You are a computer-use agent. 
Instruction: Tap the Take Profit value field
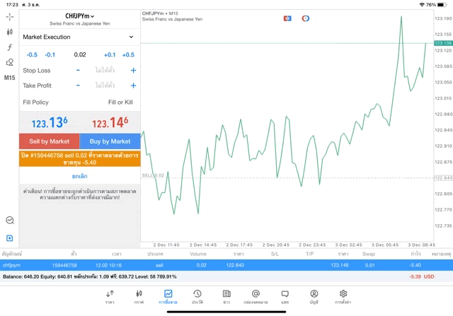coord(105,86)
